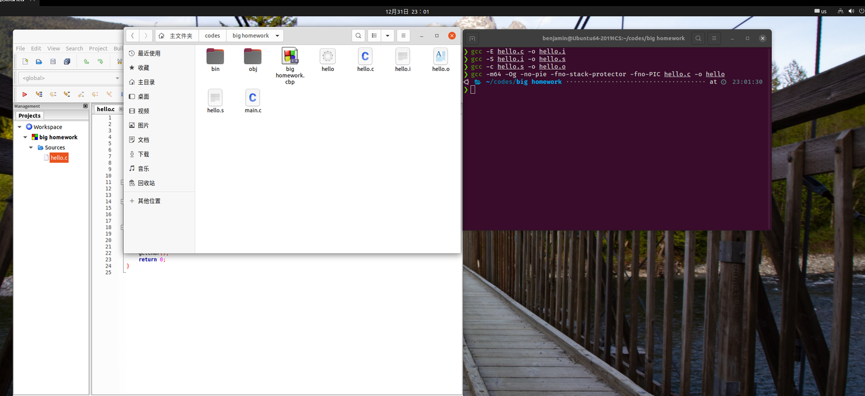Select main.c file in file manager
This screenshot has width=865, height=396.
coord(253,102)
